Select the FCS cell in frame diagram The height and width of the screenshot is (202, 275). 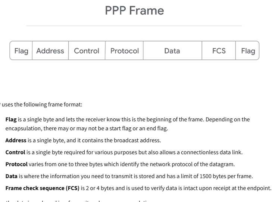[219, 51]
